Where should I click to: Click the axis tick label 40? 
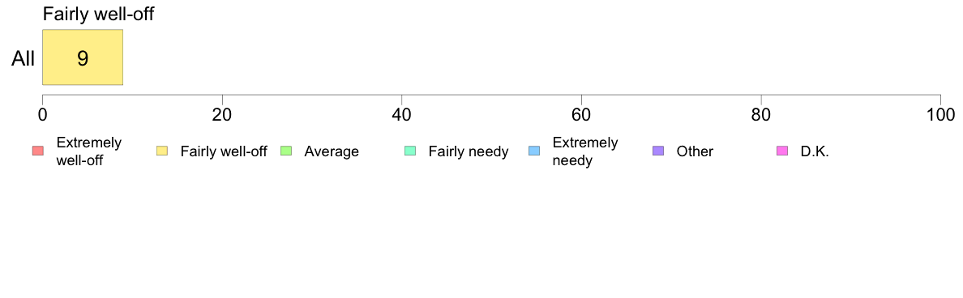(402, 115)
